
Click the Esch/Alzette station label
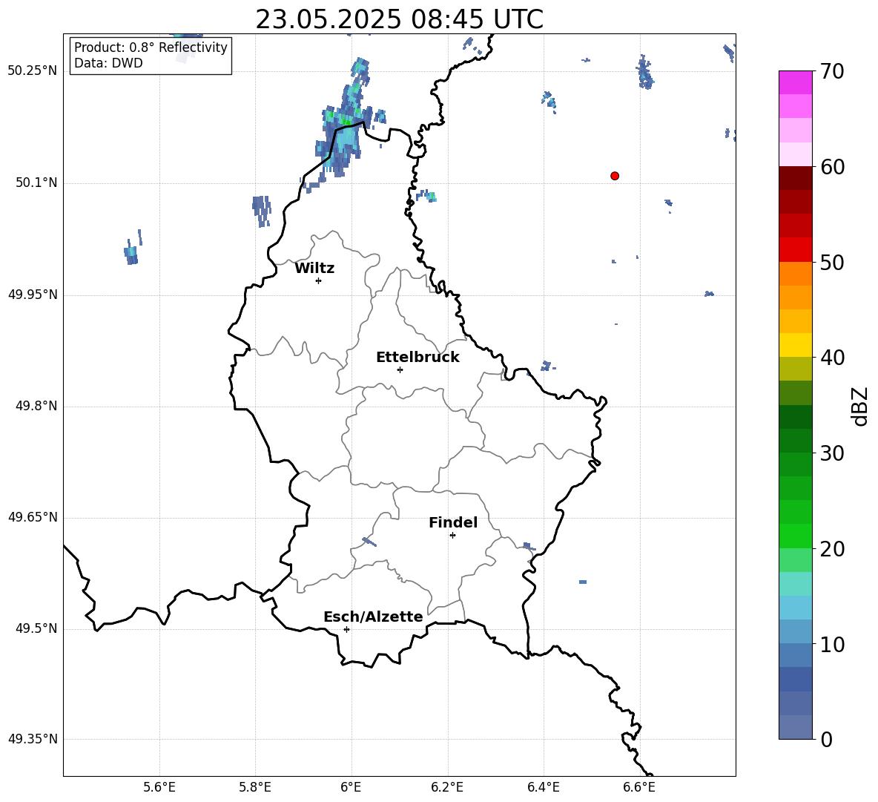point(373,617)
